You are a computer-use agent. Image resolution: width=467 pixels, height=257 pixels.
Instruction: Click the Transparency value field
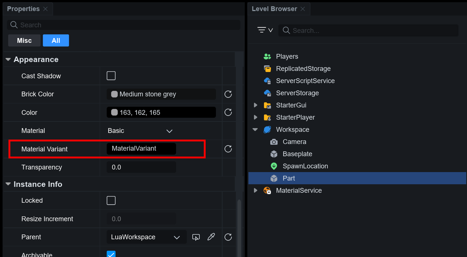pos(141,167)
